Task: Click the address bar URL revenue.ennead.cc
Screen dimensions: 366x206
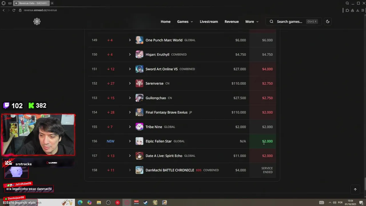Action: coord(40,10)
